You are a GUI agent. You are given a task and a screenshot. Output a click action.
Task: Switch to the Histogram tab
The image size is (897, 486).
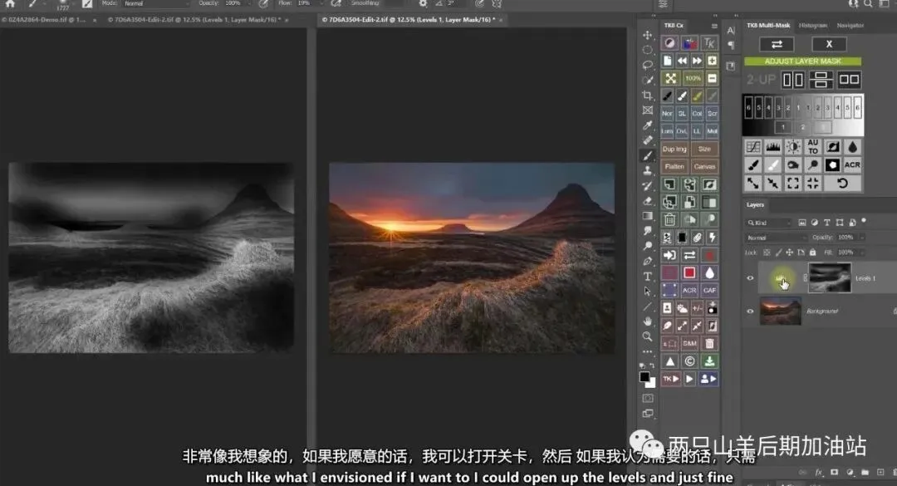(813, 25)
